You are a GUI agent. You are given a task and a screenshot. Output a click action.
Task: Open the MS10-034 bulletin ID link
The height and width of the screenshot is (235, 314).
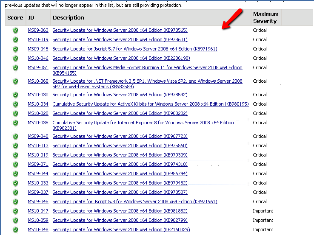38,104
